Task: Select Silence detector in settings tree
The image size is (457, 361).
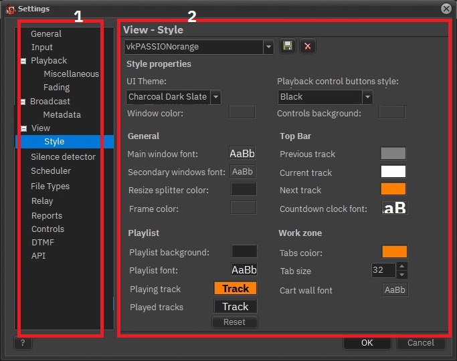Action: (63, 156)
